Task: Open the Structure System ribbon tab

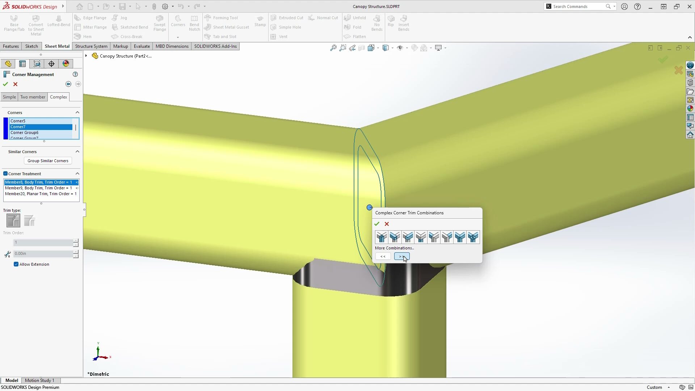Action: click(x=91, y=46)
